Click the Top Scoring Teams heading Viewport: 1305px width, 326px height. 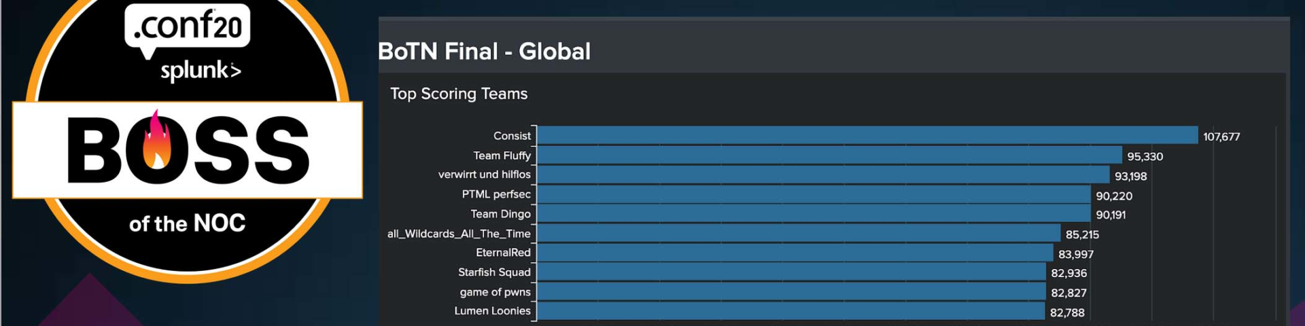coord(459,94)
